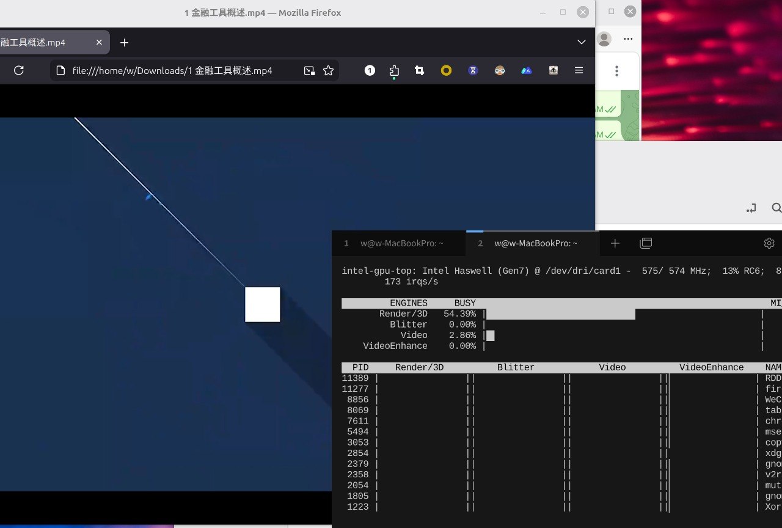
Task: Open the three-dot menu in the chat window
Action: pyautogui.click(x=617, y=70)
